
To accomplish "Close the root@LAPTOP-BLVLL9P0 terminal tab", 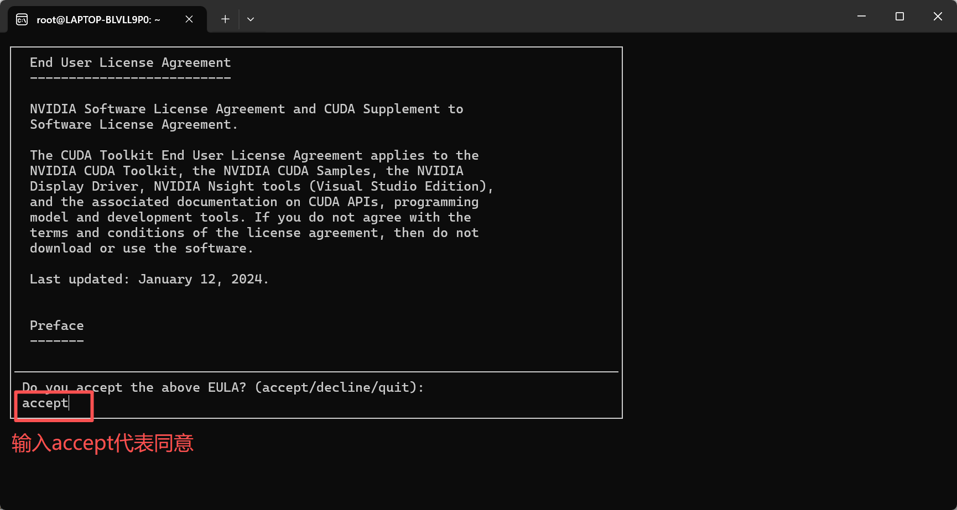I will click(x=189, y=19).
